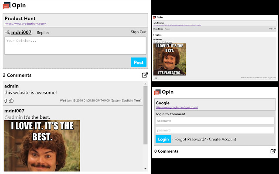Click the blue Login button

point(163,139)
